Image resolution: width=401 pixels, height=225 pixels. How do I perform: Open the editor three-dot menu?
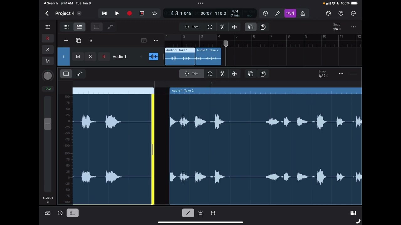(x=341, y=74)
